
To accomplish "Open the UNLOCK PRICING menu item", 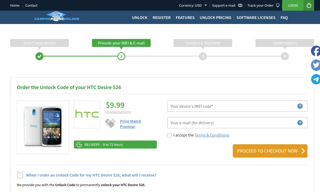I will [215, 17].
